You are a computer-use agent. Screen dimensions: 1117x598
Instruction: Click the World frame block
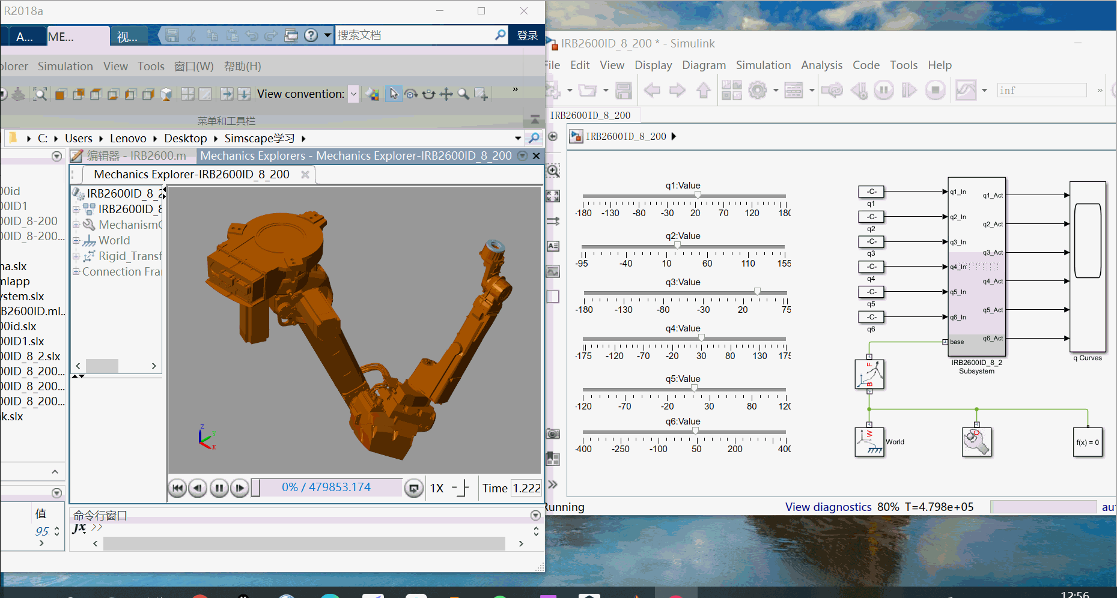point(869,442)
